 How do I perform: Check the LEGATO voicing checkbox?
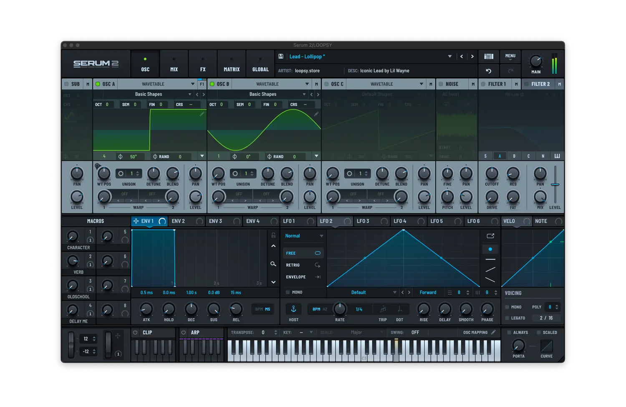point(507,318)
